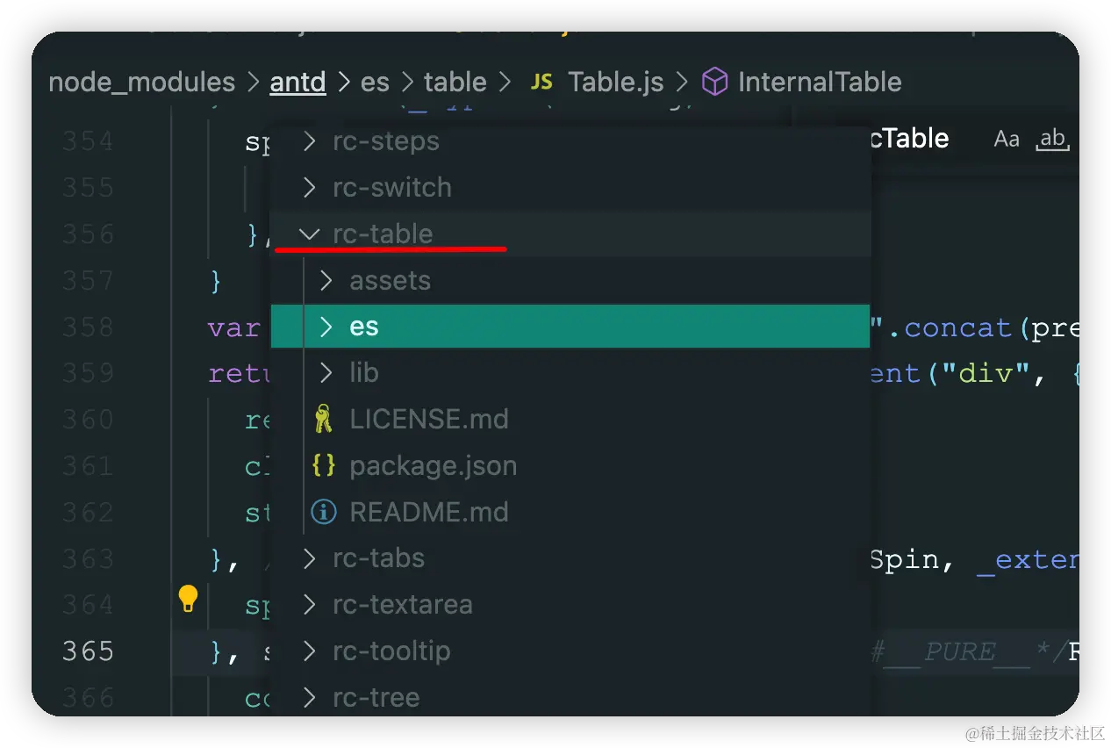Click antd in the breadcrumb path
This screenshot has height=748, width=1111.
[x=297, y=83]
